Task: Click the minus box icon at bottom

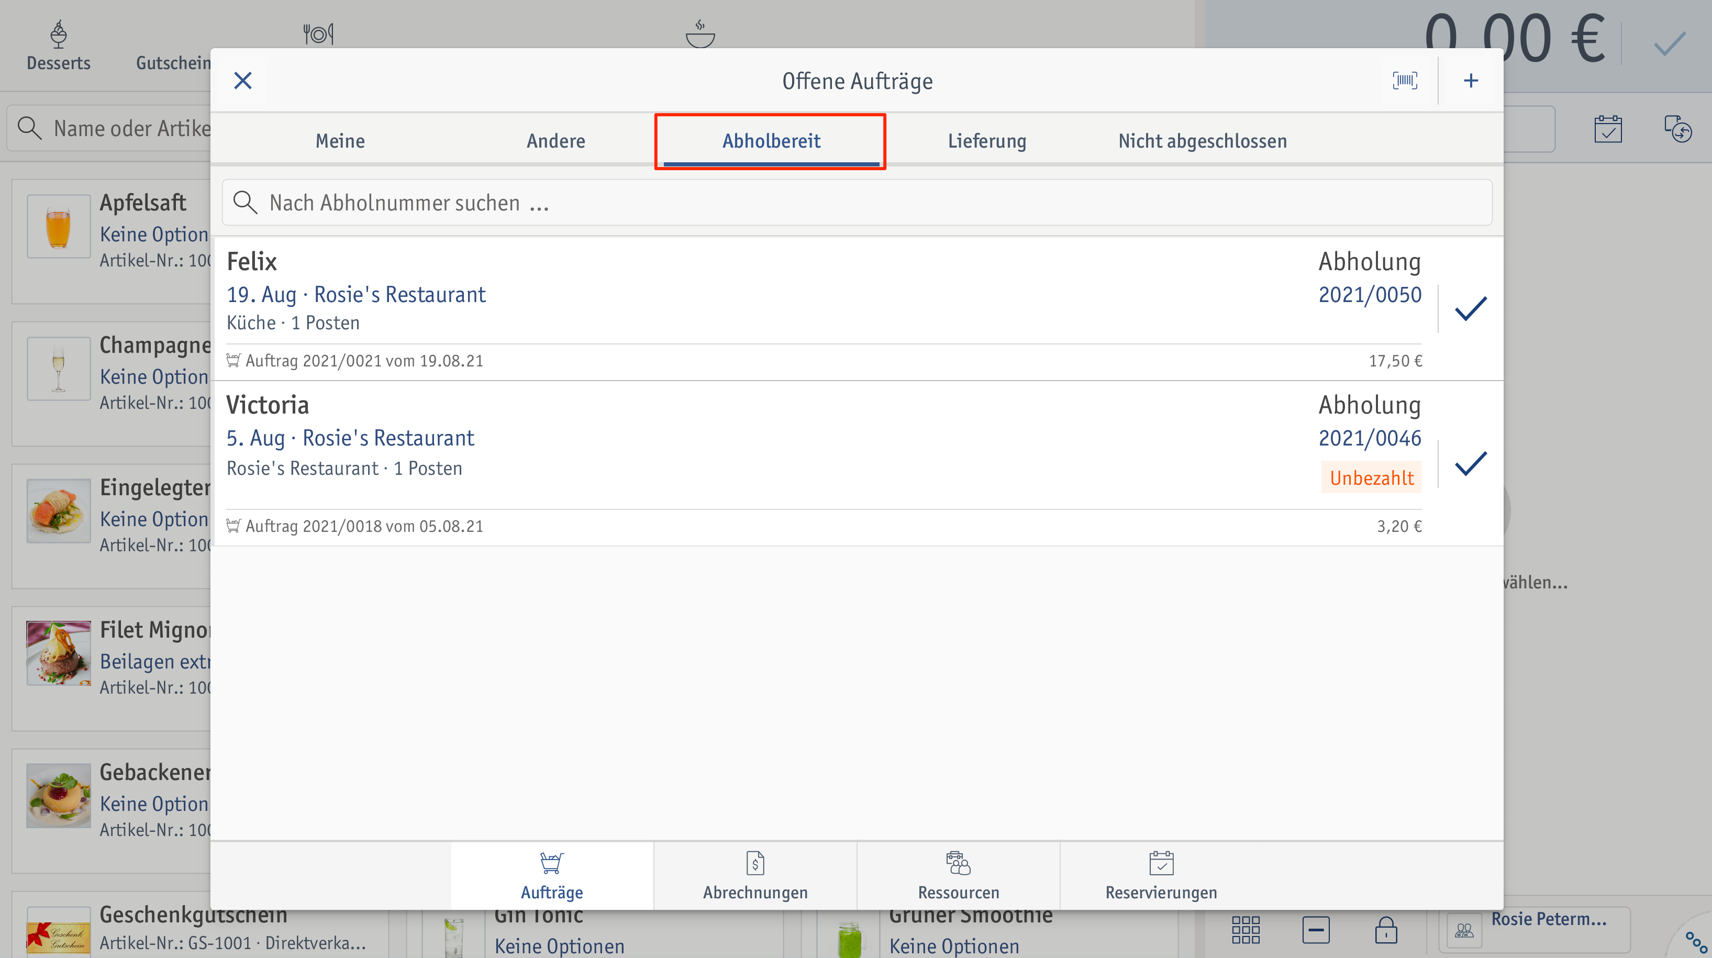Action: 1316,929
